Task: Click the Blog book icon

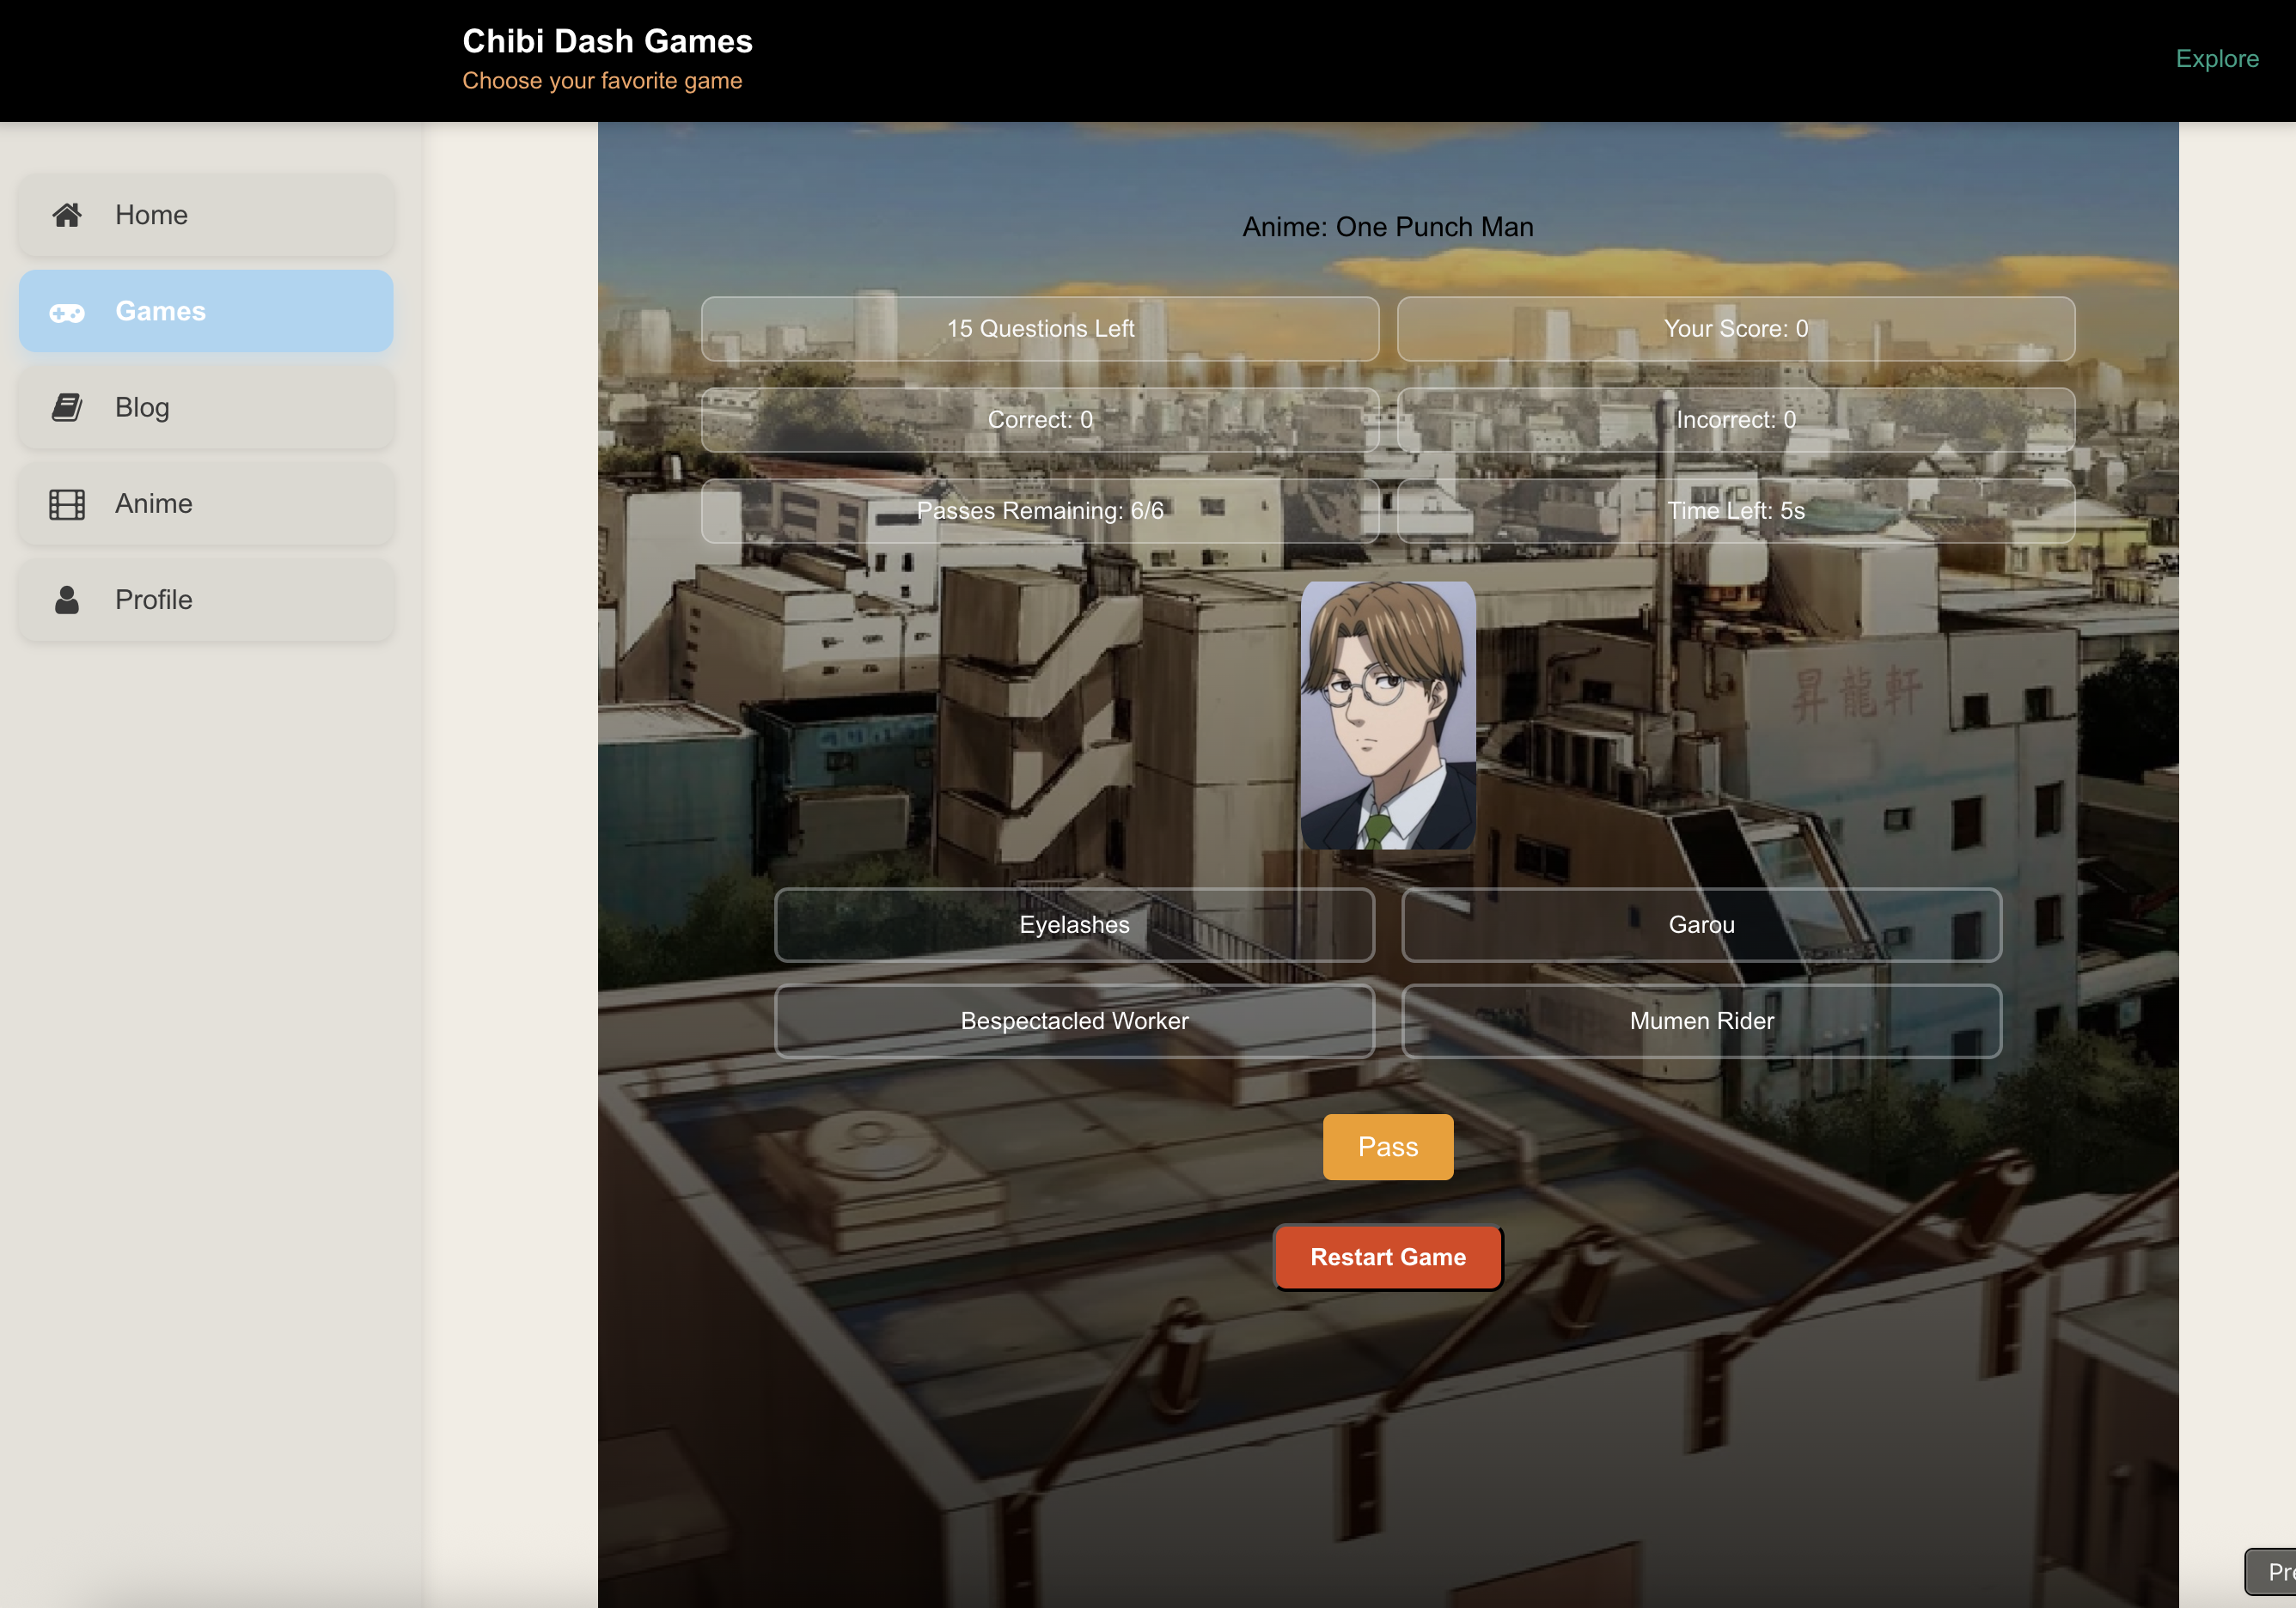Action: point(67,408)
